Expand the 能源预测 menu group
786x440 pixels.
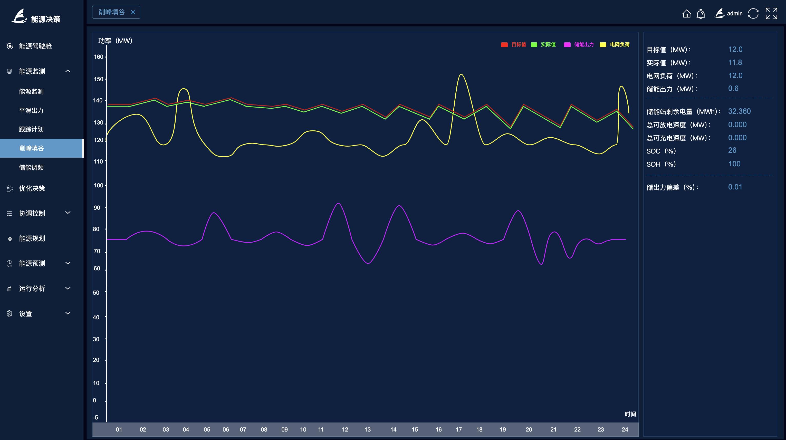click(68, 263)
